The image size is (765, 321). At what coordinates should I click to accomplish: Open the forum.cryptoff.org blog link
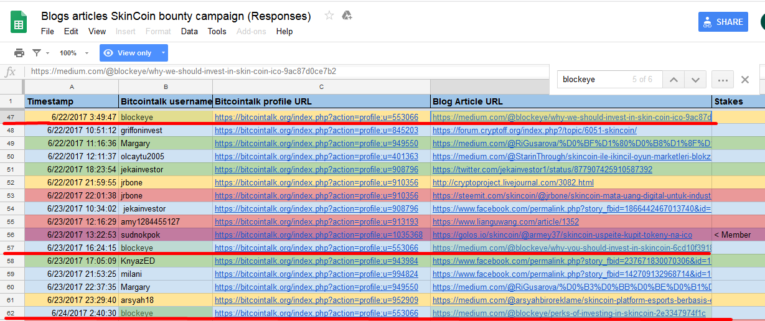click(535, 131)
